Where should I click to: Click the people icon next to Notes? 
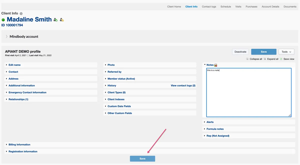click(216, 65)
